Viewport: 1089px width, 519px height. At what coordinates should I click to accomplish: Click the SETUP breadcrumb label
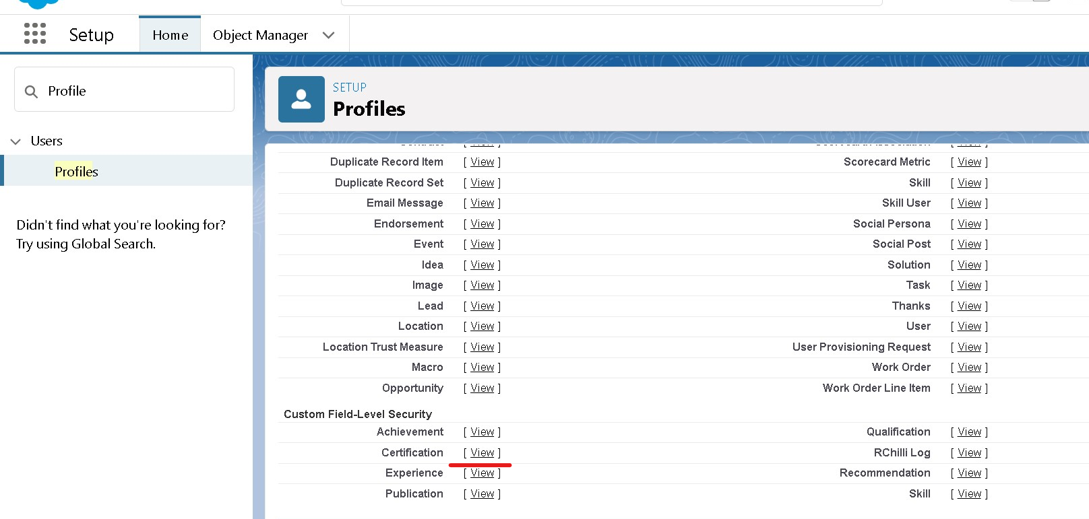[x=350, y=88]
